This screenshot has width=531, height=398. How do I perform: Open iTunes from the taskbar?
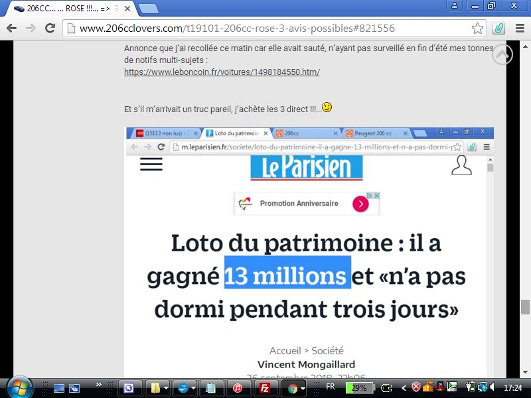point(238,388)
